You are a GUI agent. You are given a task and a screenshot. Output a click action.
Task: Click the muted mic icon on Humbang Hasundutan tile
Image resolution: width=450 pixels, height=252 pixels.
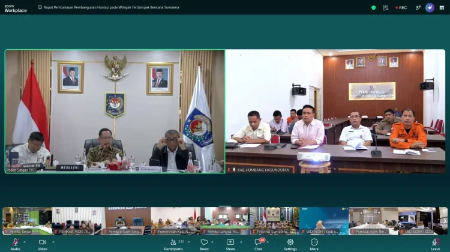click(x=229, y=170)
